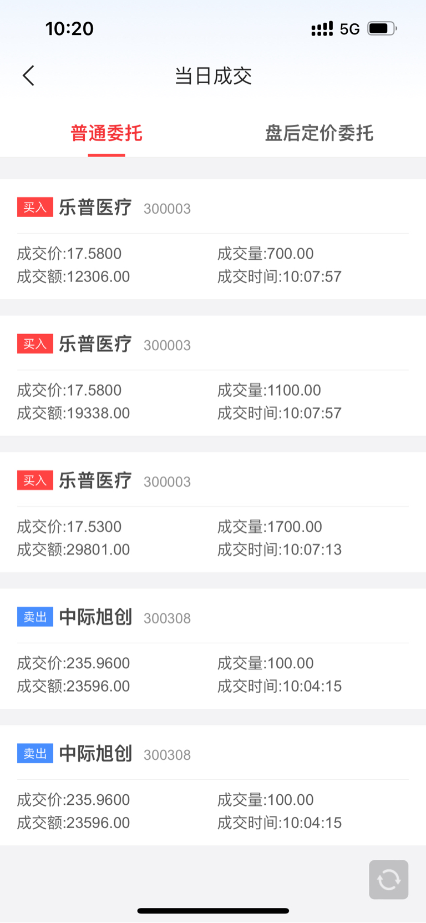This screenshot has width=426, height=923.
Task: Open 乐普医疗 trade at price 17.5300
Action: pos(213,512)
